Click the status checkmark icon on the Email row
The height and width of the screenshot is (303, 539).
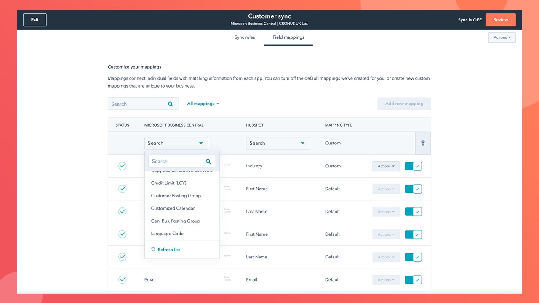coord(122,279)
